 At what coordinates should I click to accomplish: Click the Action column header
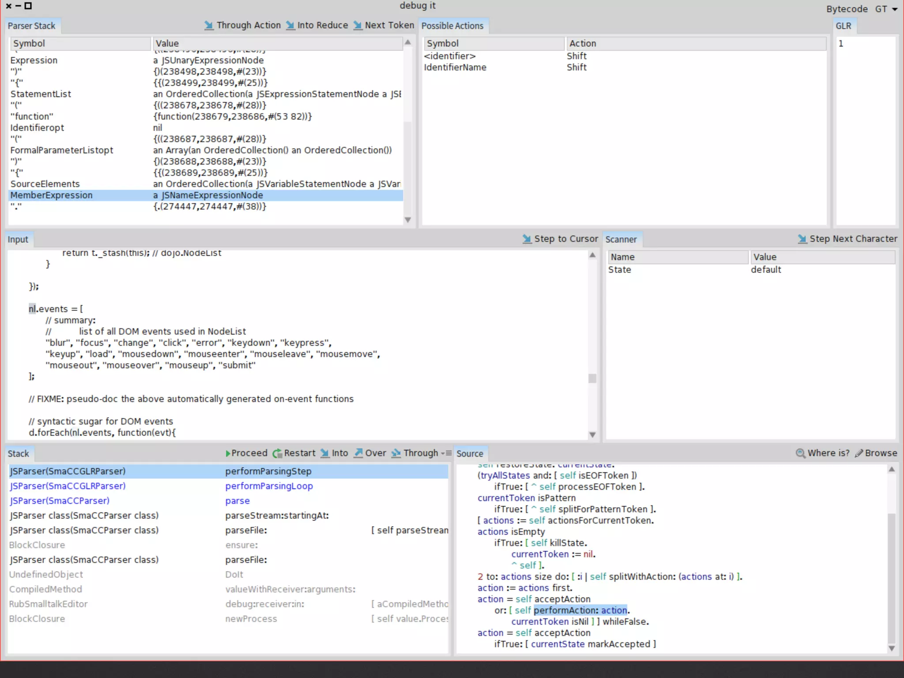click(696, 43)
